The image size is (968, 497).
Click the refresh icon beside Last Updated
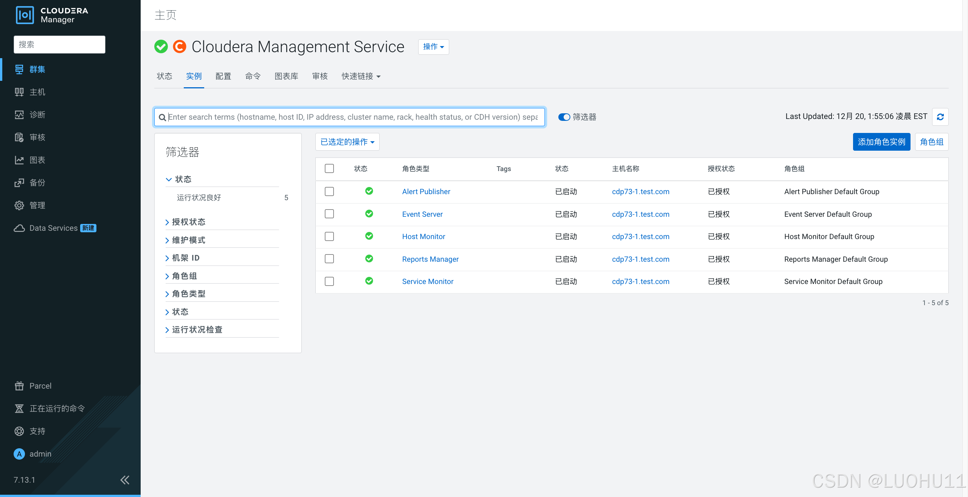940,117
